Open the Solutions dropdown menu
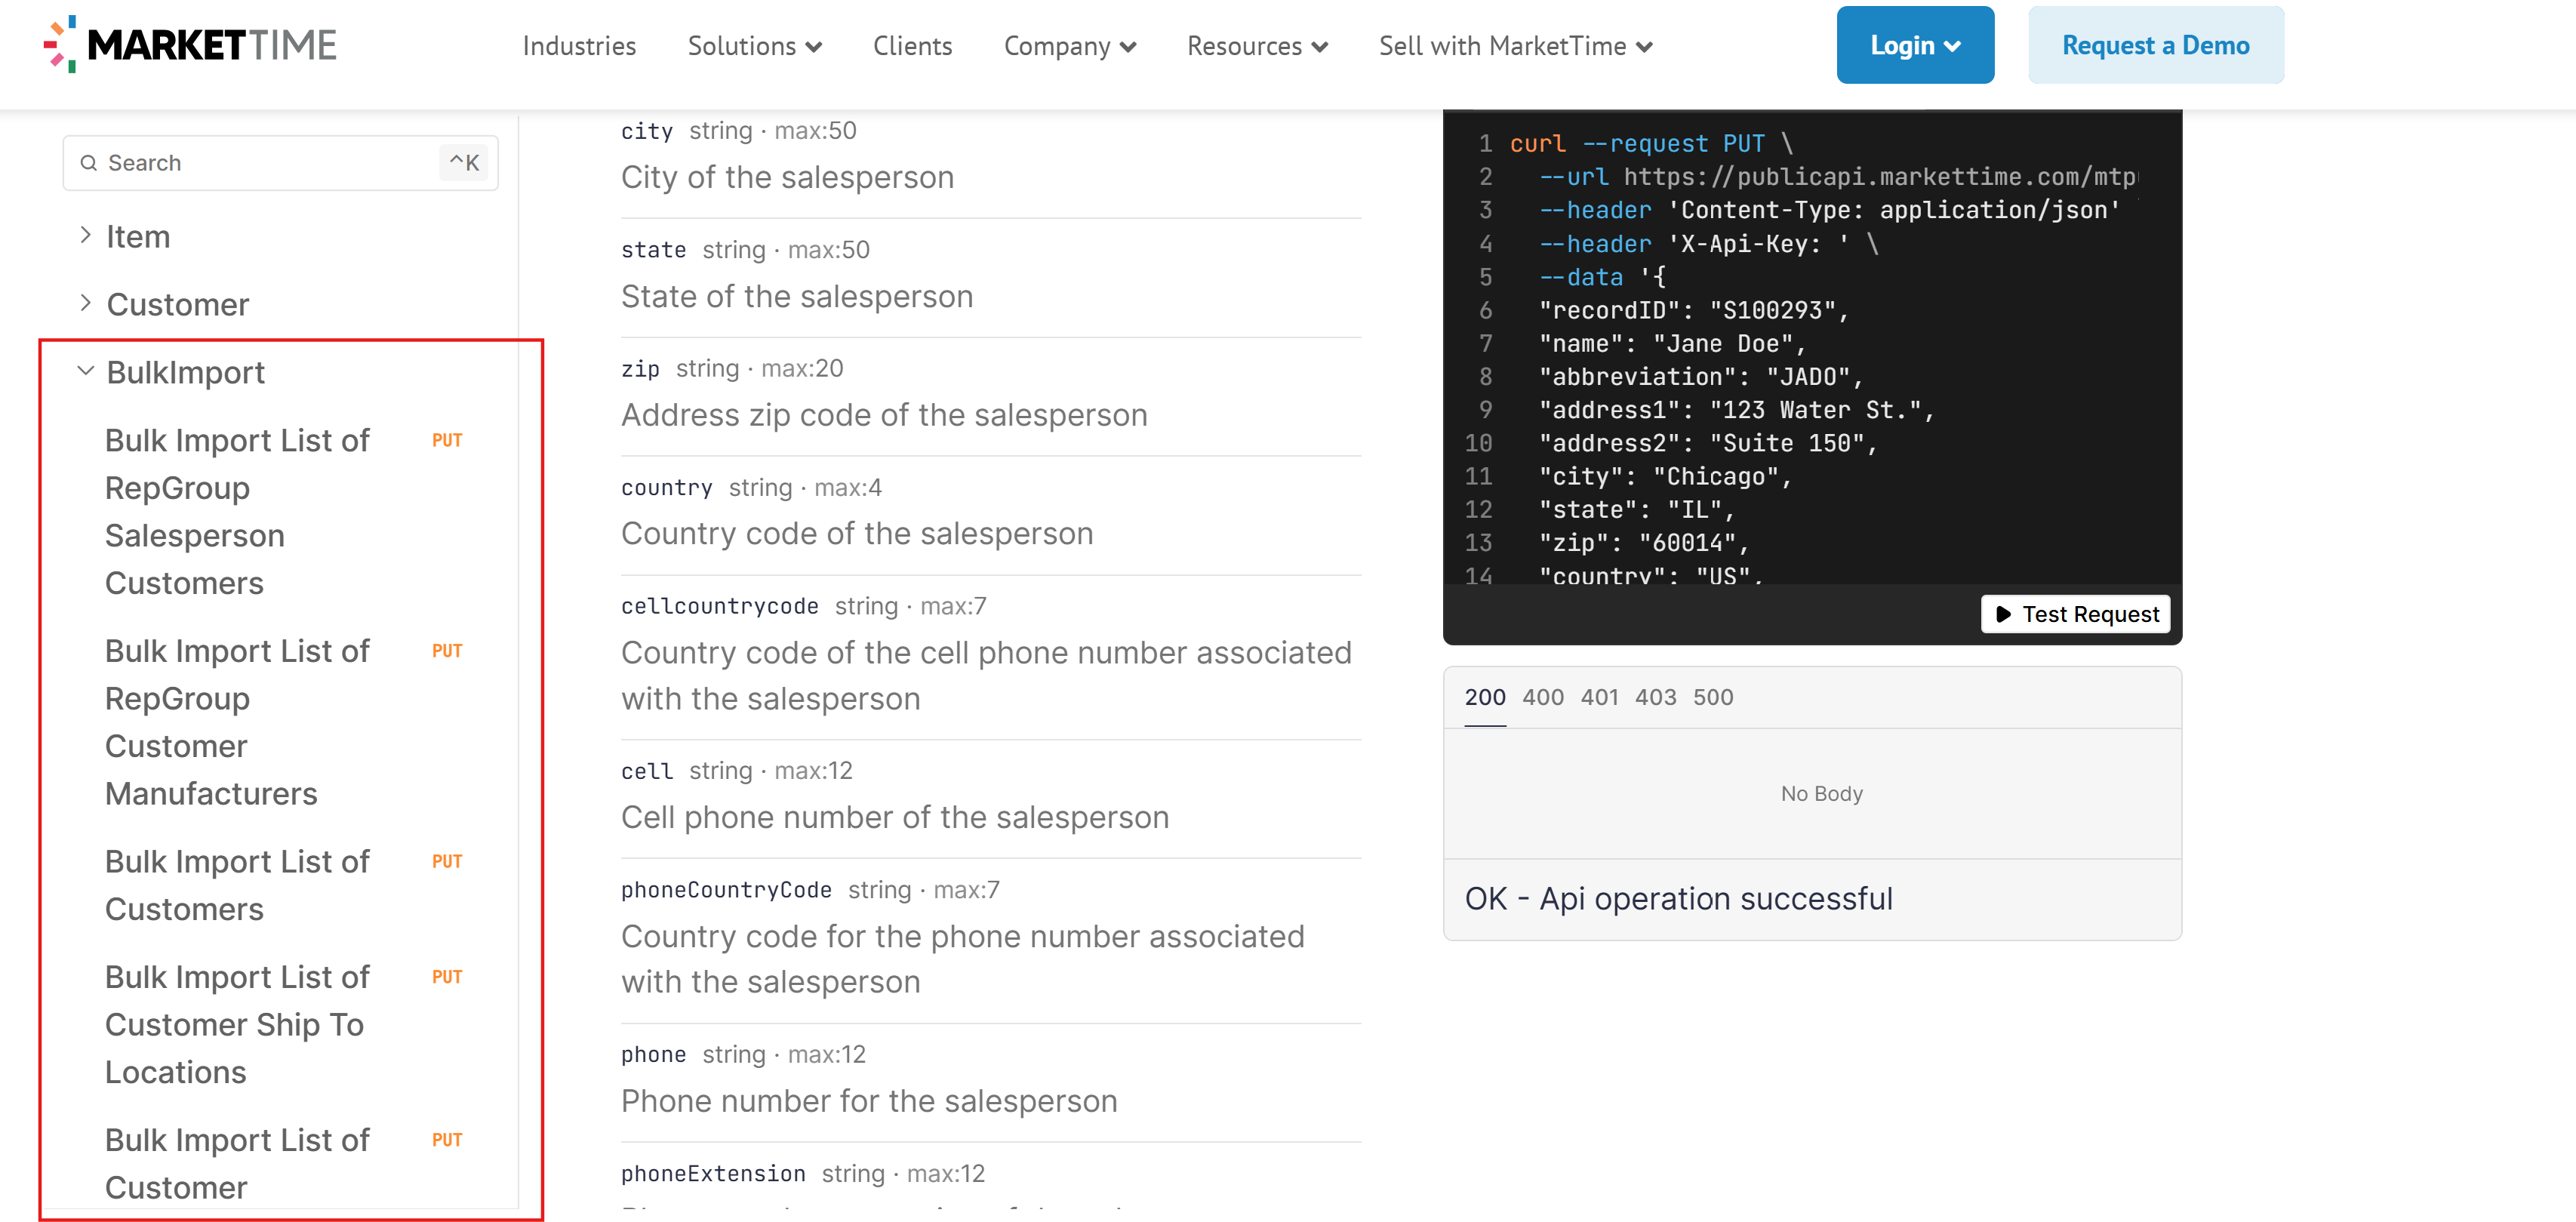Viewport: 2576px width, 1222px height. [x=754, y=46]
